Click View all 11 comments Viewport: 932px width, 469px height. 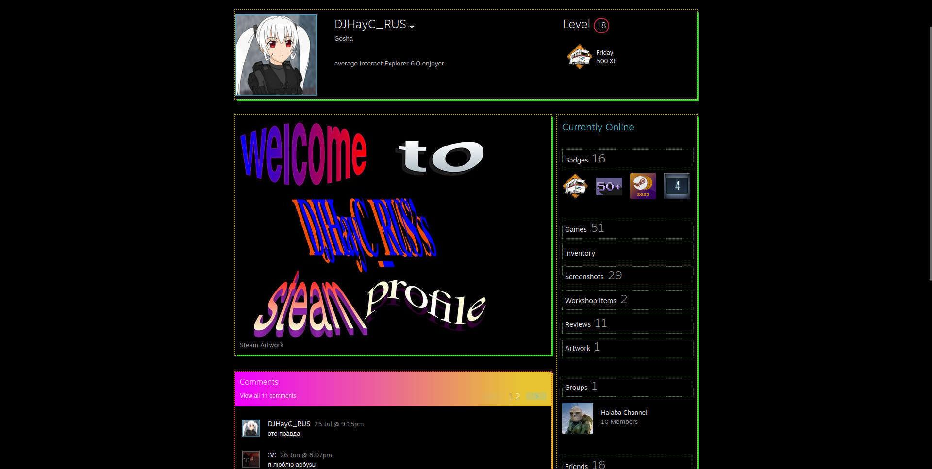[x=268, y=396]
